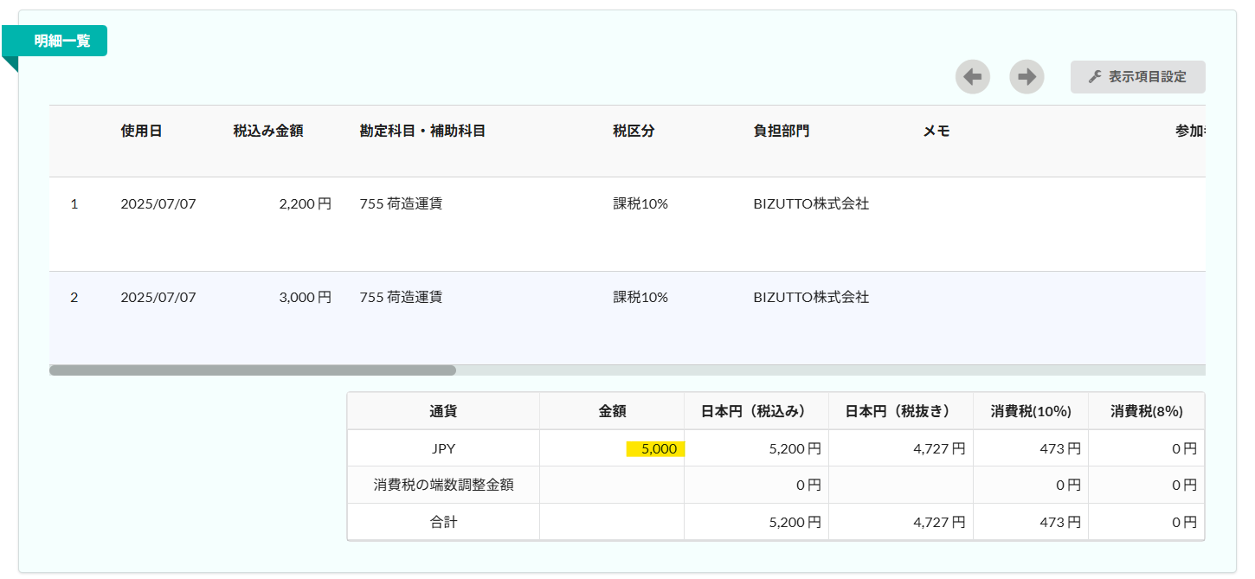The width and height of the screenshot is (1255, 579).
Task: Click the 日本円（税込み） summary header
Action: click(756, 411)
